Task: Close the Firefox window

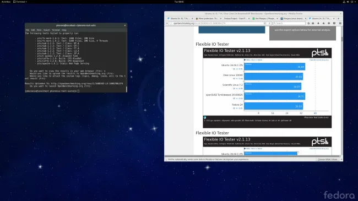Action: 340,14
